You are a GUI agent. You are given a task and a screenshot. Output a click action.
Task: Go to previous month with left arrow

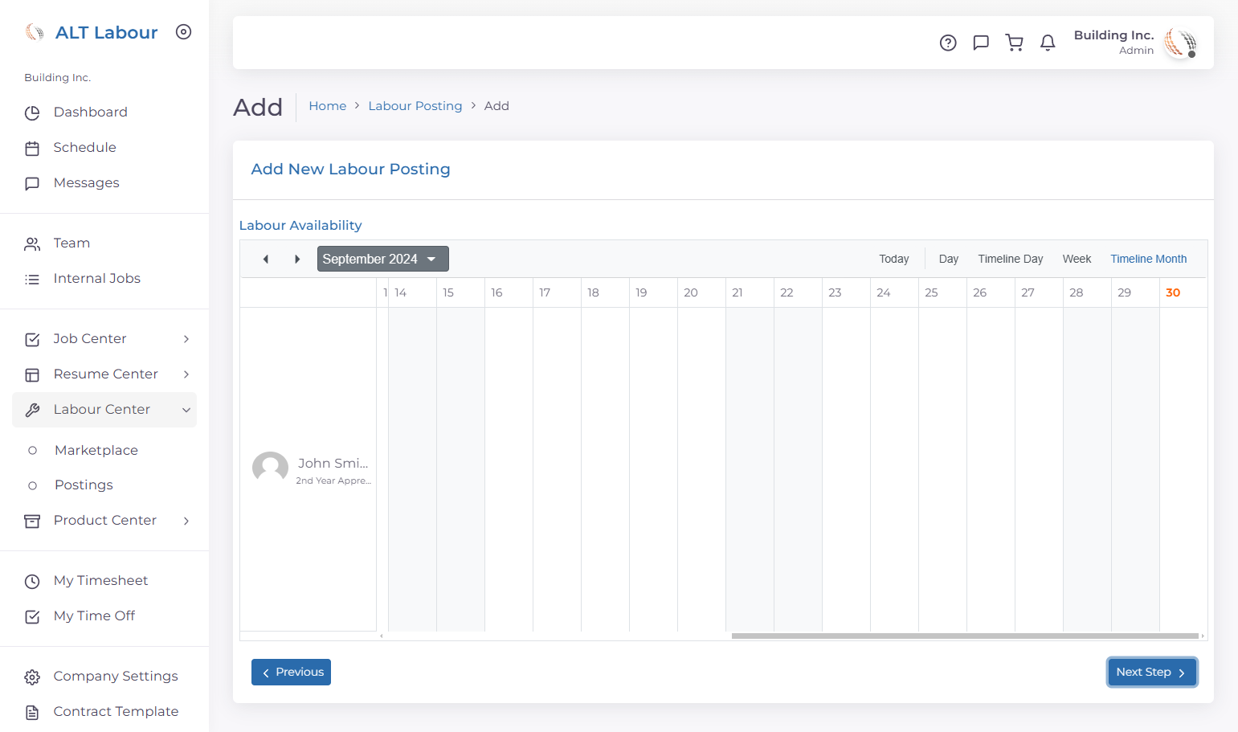pos(266,259)
